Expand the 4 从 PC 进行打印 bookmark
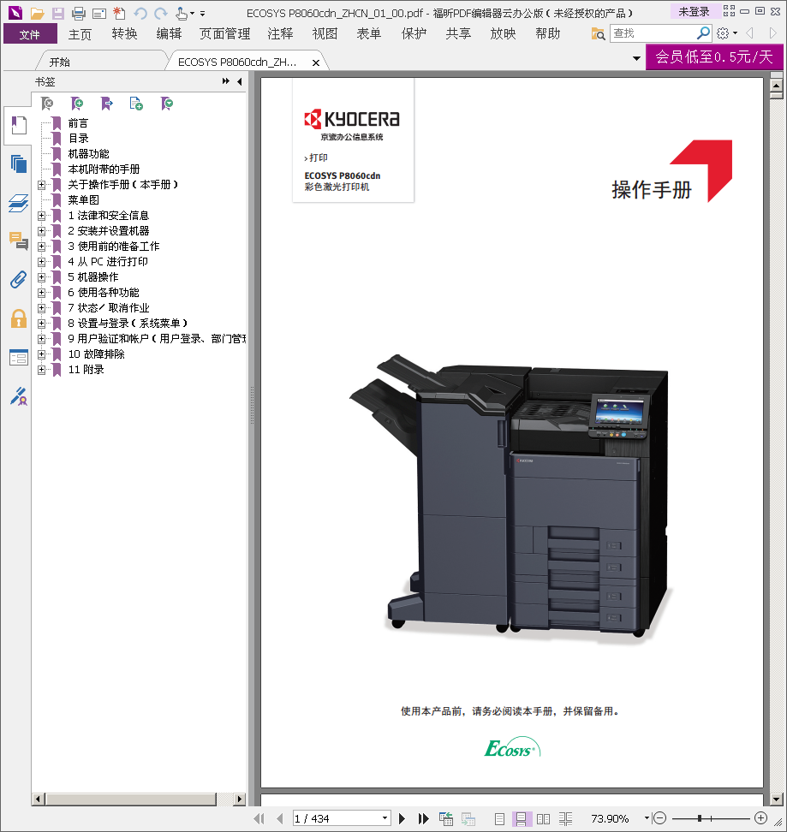This screenshot has width=787, height=832. [41, 262]
